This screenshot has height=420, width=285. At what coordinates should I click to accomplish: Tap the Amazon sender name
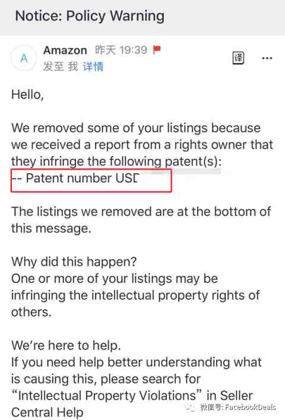pos(65,50)
